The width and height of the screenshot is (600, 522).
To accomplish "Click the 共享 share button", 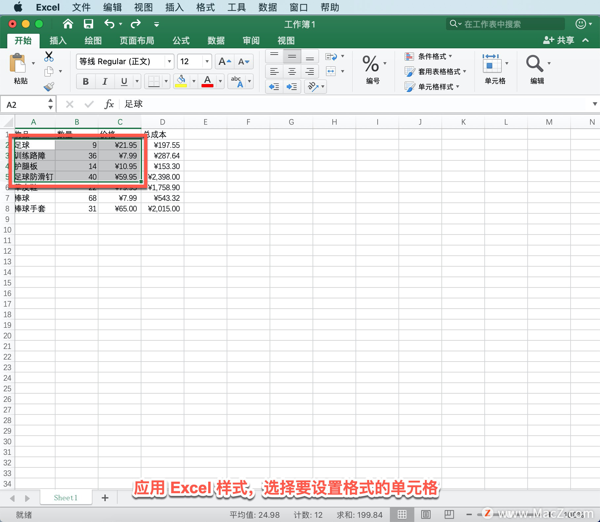I will pyautogui.click(x=559, y=40).
